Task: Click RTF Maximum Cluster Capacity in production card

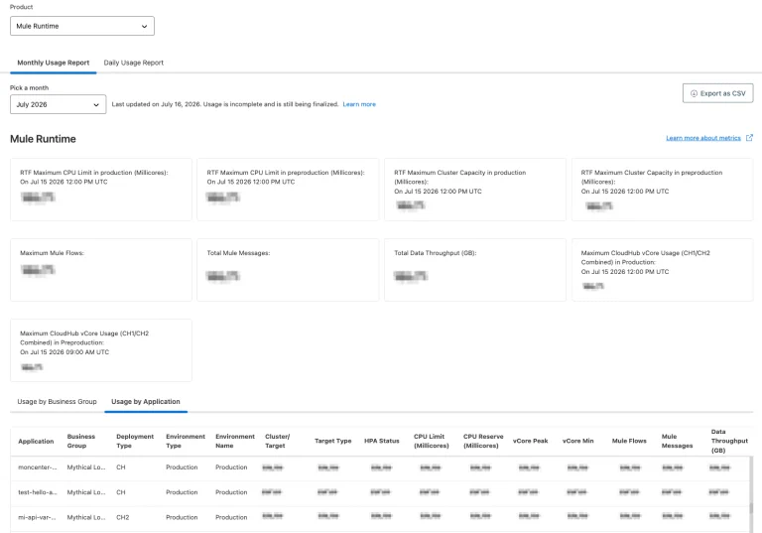Action: click(x=475, y=190)
